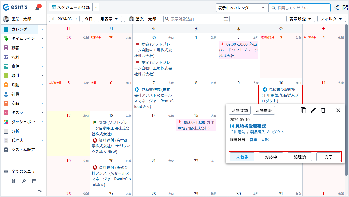Click the share icon in top bar

point(336,8)
